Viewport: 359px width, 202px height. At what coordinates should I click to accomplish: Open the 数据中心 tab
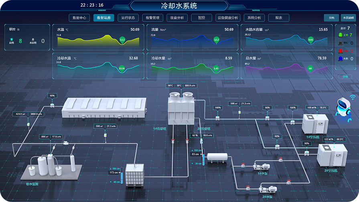click(x=79, y=18)
